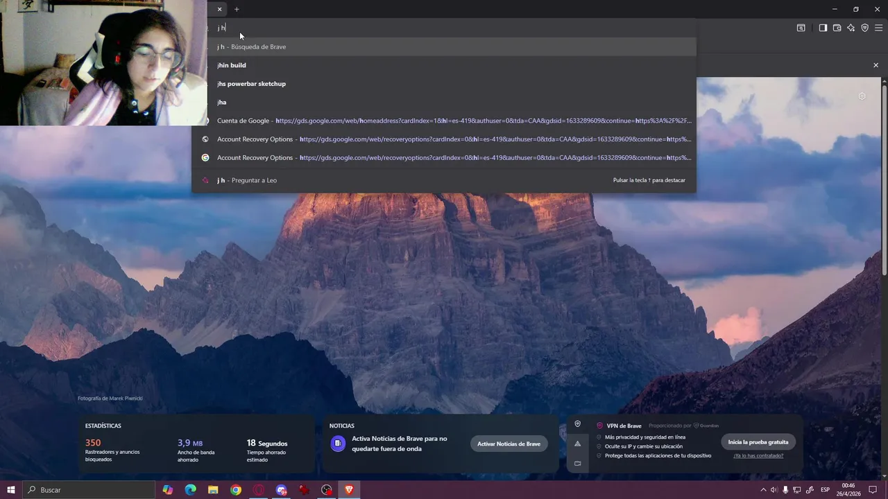Open the Windows notification center icon
Viewport: 888px width, 499px height.
[x=874, y=490]
